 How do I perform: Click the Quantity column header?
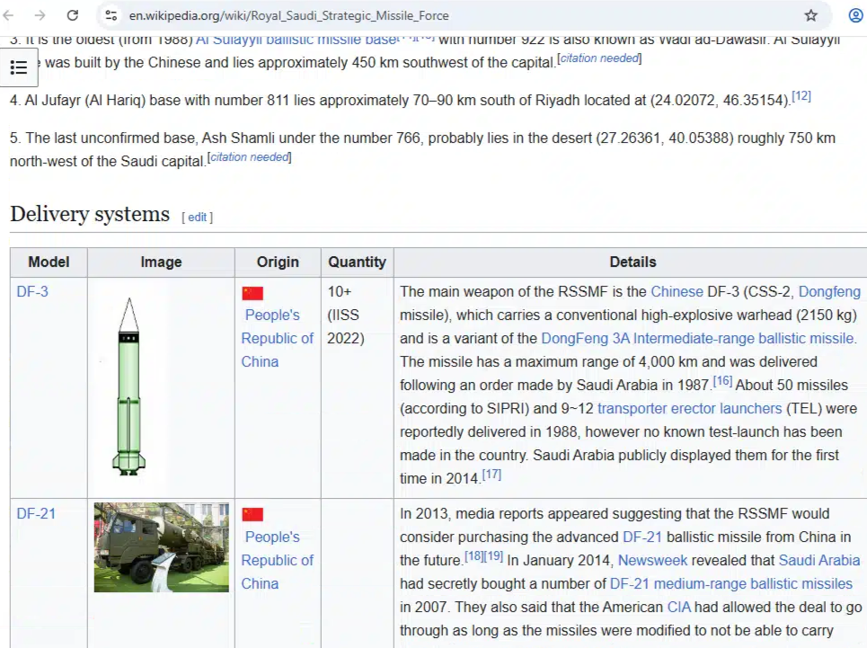358,262
